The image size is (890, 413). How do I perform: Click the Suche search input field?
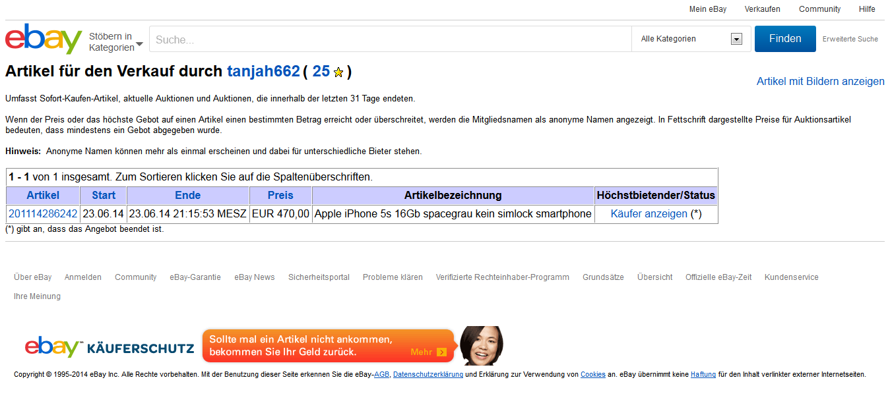pos(391,39)
